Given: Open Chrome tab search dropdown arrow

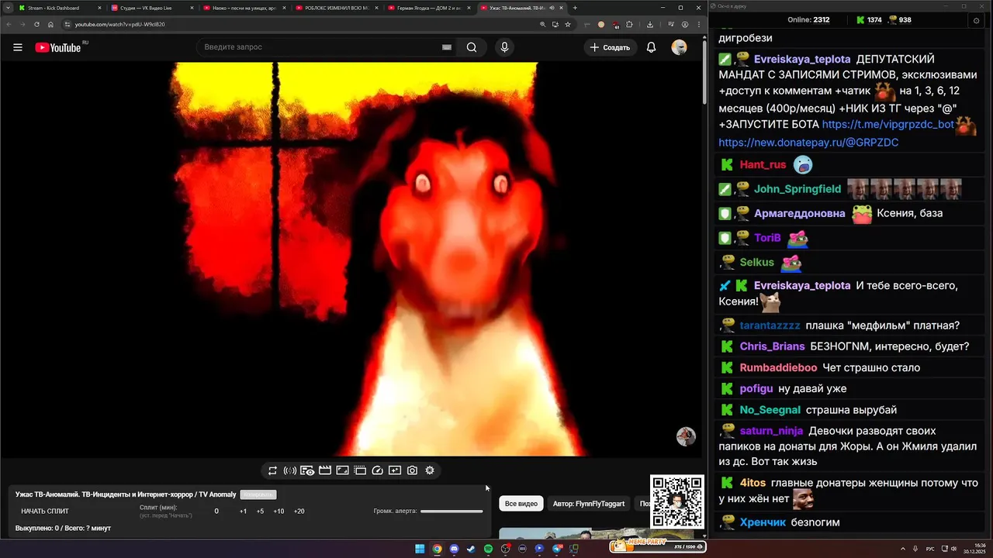Looking at the screenshot, I should tap(7, 8).
